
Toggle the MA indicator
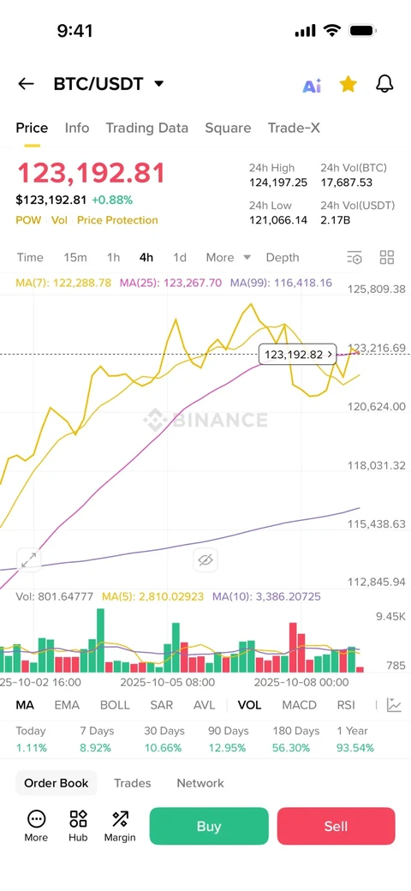click(25, 705)
